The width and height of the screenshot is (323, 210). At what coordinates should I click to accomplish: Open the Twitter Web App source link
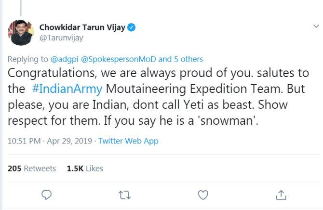pos(128,141)
